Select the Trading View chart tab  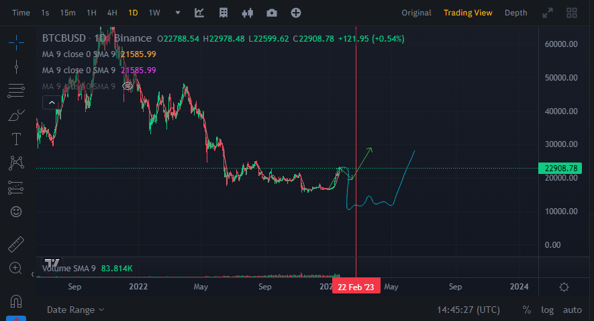click(x=468, y=13)
